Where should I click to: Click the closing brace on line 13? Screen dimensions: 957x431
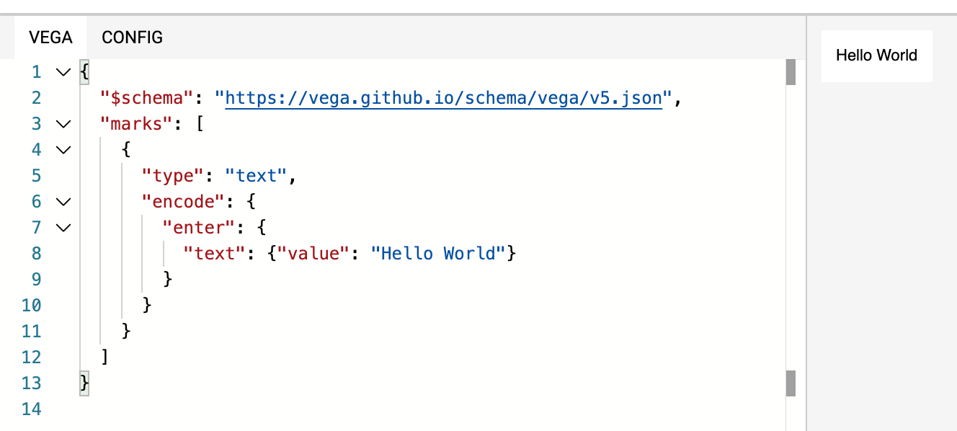[84, 383]
